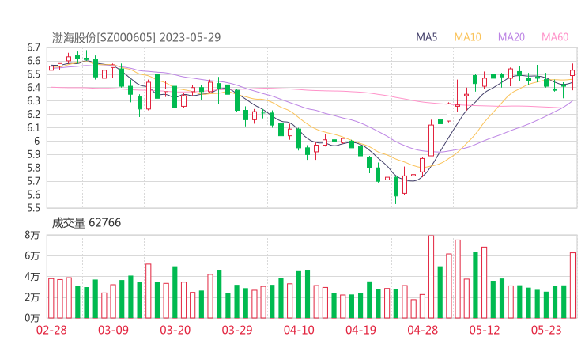Click the 6万 volume axis label
Image resolution: width=585 pixels, height=348 pixels.
point(32,255)
